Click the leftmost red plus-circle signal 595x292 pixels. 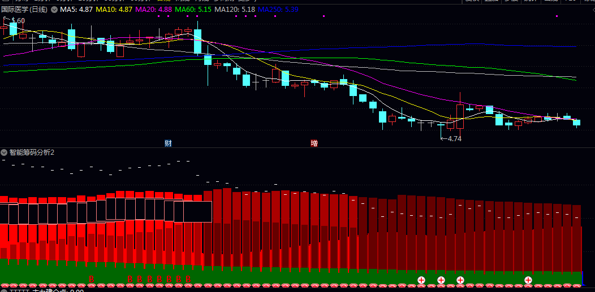(421, 280)
